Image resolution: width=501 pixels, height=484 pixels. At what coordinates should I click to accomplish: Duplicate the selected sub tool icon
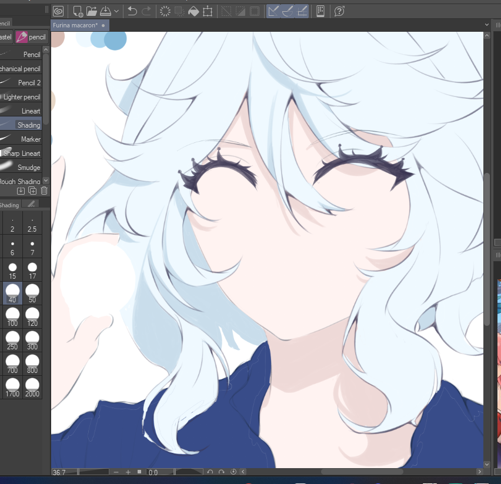point(32,191)
